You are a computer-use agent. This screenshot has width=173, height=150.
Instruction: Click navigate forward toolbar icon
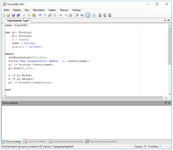[x=54, y=15]
